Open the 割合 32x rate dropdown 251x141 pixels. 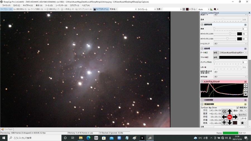pyautogui.click(x=243, y=111)
